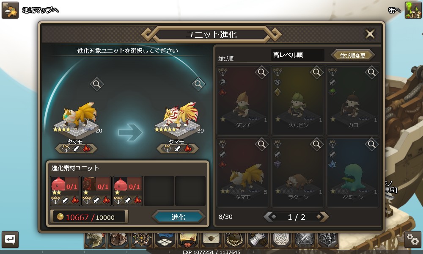Viewport: 423px width, 254px height.
Task: Click the return arrow icon
Action: click(x=10, y=239)
